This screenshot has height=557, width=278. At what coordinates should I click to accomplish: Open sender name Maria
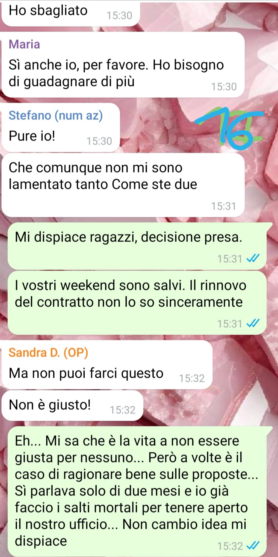(x=24, y=44)
